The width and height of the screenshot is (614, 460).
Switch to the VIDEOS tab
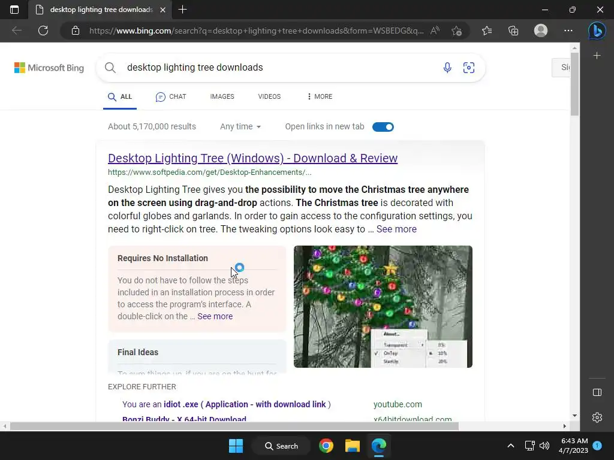(x=269, y=96)
